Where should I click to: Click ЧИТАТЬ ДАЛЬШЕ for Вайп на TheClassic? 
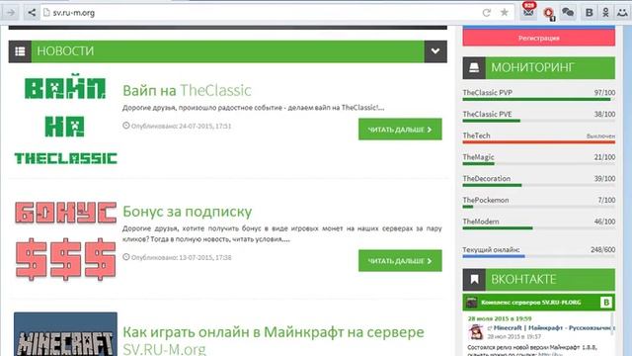tap(400, 130)
